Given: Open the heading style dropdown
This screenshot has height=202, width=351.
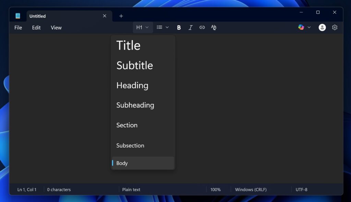Looking at the screenshot, I should [143, 27].
